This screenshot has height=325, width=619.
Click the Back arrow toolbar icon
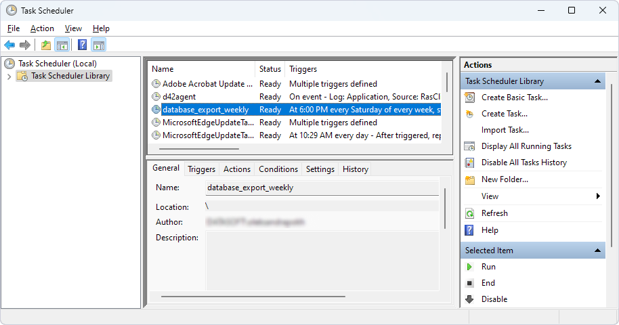[9, 45]
